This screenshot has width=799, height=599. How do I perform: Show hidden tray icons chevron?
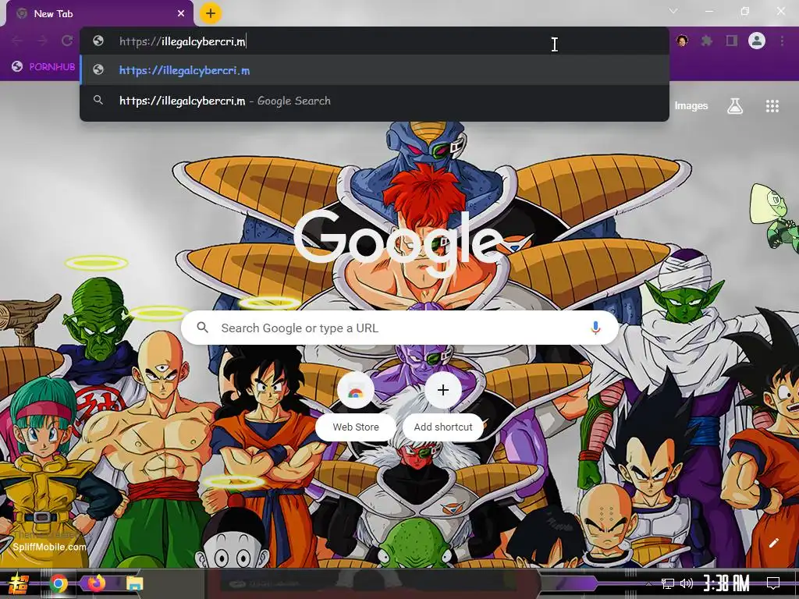tap(648, 583)
